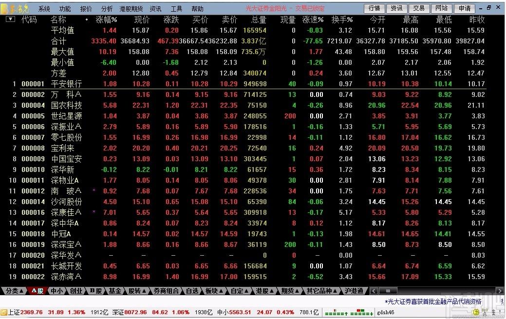Switch to the 自选 tab
506x319 pixels.
pyautogui.click(x=192, y=291)
